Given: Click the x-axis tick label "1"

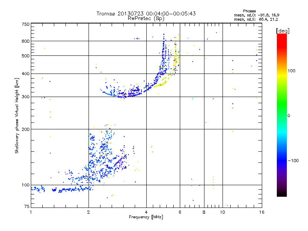Looking at the screenshot, I should point(31,212).
